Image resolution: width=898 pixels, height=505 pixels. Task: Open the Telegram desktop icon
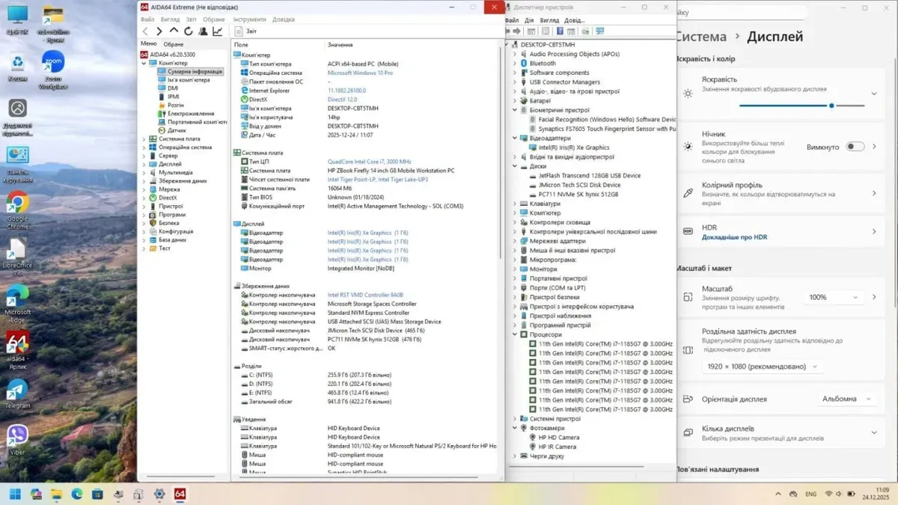tap(17, 392)
